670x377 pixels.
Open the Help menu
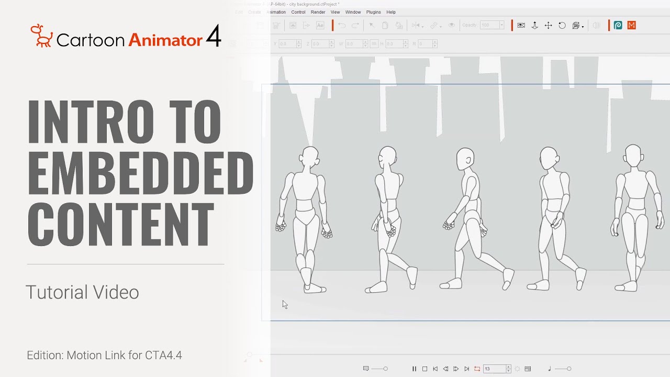click(x=391, y=12)
